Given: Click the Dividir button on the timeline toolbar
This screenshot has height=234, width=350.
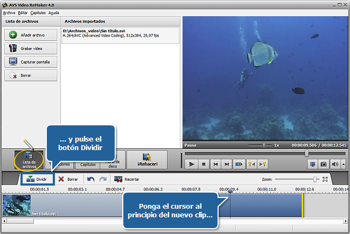Looking at the screenshot, I should point(37,179).
